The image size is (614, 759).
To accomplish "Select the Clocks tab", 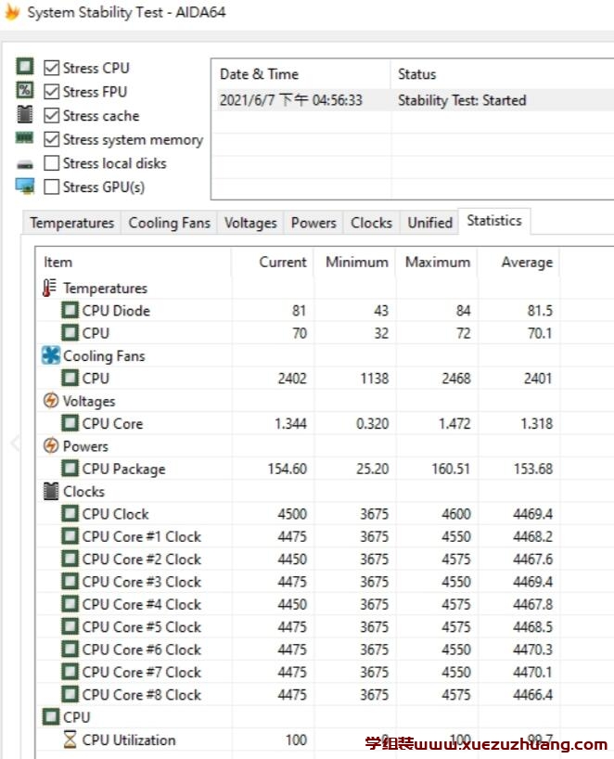I will click(x=371, y=223).
